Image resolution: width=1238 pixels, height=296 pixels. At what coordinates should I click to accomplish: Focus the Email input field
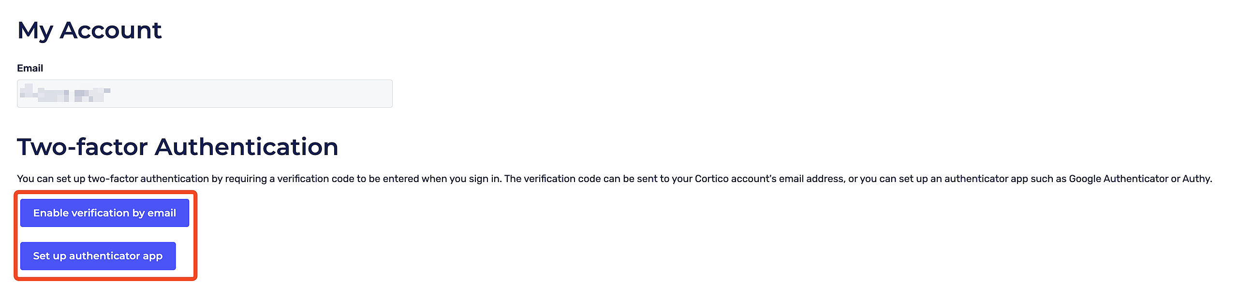[204, 94]
